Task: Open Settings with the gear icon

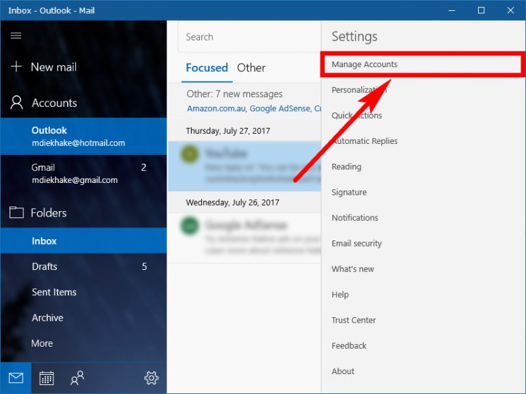Action: pos(151,378)
